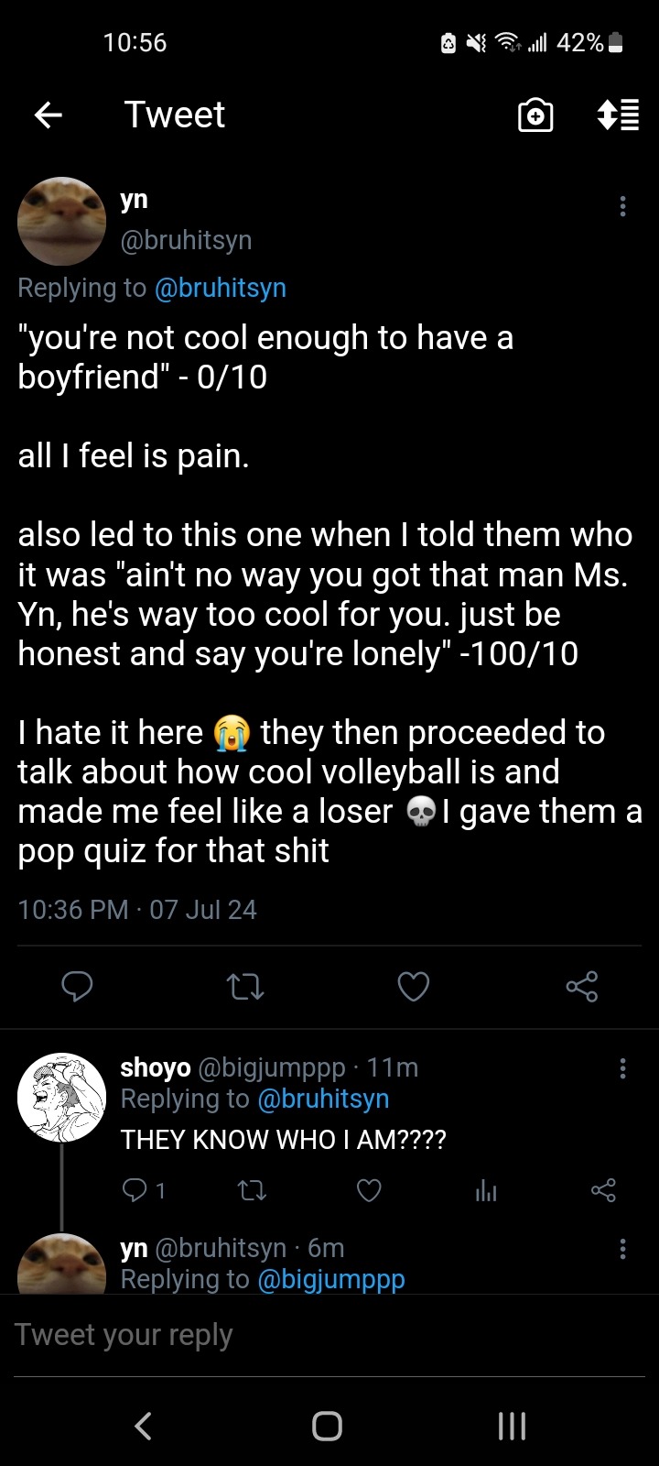This screenshot has height=1466, width=659.
Task: Share the main tweet
Action: click(581, 986)
